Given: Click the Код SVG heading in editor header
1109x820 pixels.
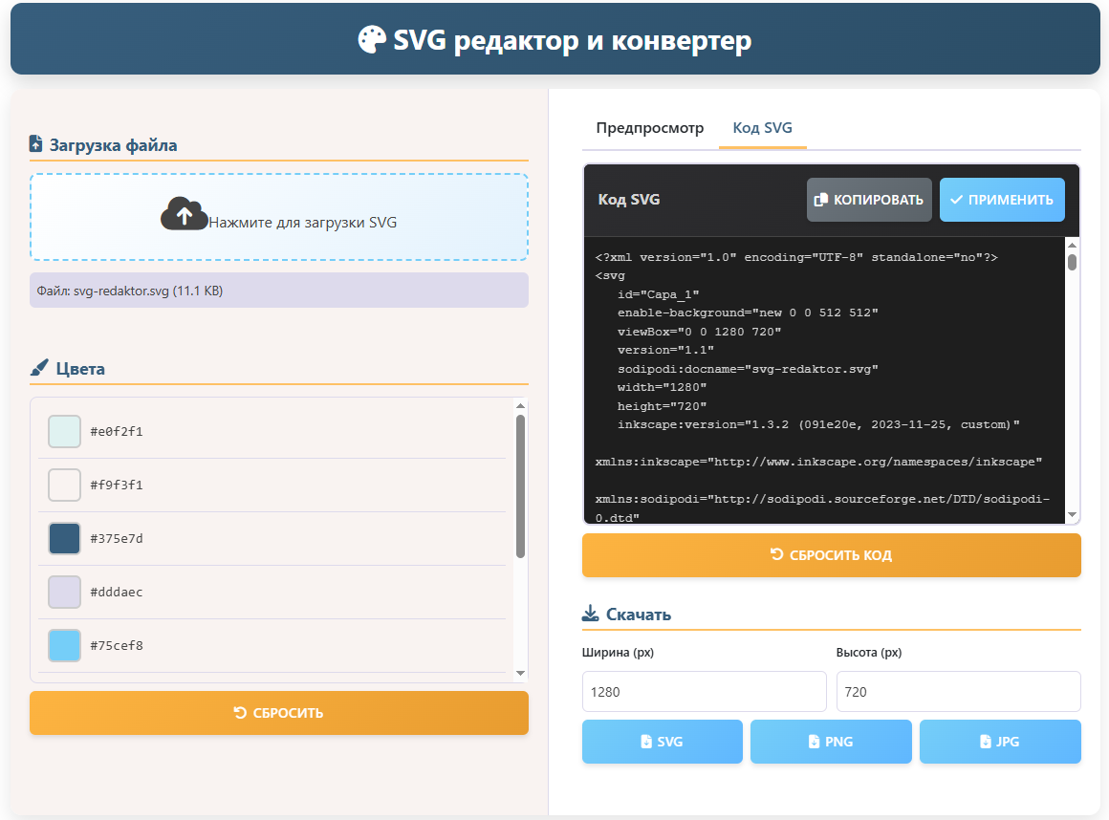Looking at the screenshot, I should pyautogui.click(x=629, y=200).
